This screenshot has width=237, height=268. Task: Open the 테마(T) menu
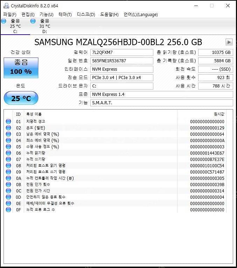(65, 15)
